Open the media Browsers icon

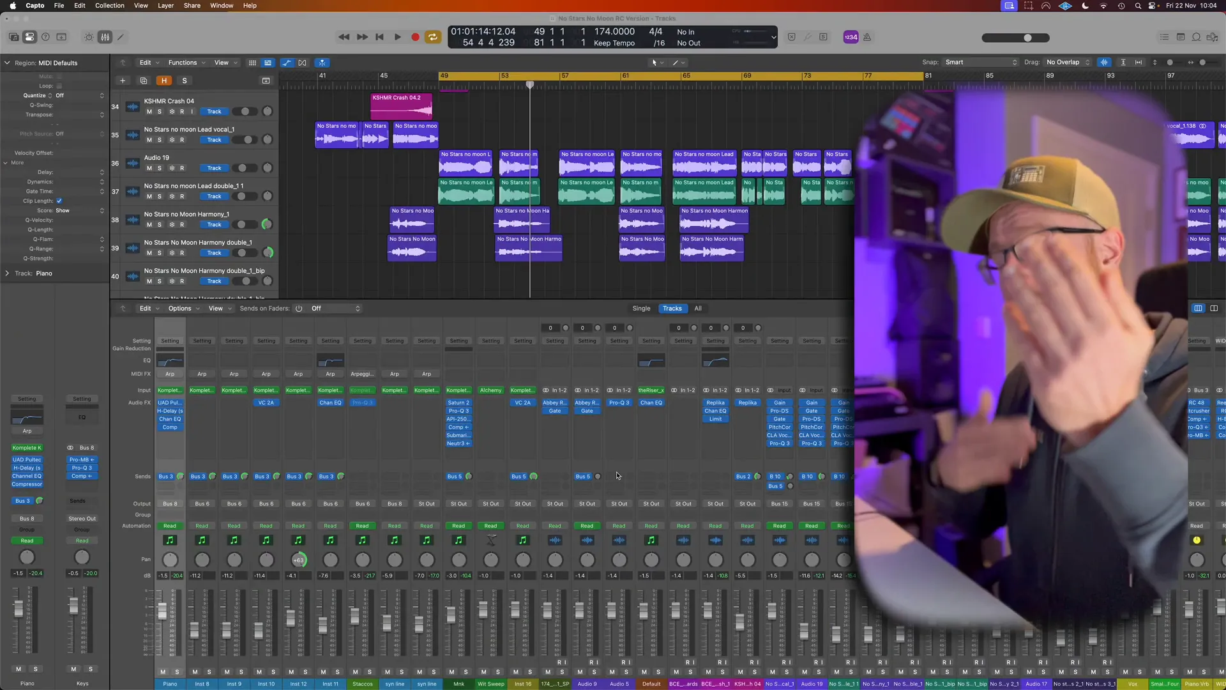click(1212, 37)
